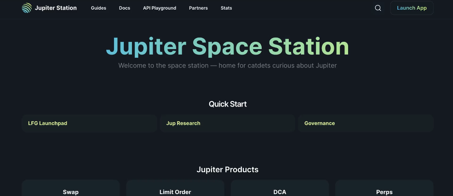Select the Swap product card
453x196 pixels.
click(71, 188)
